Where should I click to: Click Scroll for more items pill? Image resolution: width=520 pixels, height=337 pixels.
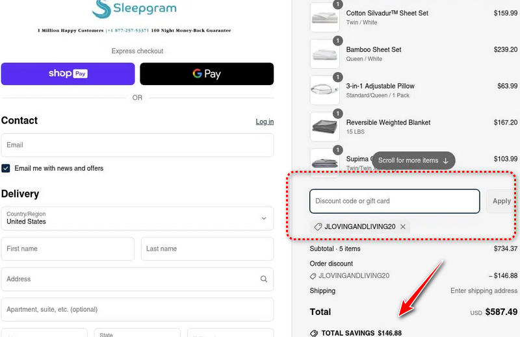pos(413,160)
